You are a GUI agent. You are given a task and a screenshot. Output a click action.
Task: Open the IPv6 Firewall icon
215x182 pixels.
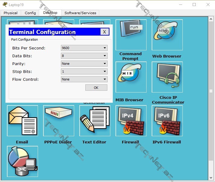tap(167, 121)
